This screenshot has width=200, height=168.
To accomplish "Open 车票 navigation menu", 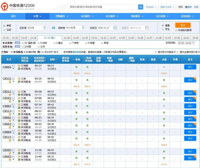I will pyautogui.click(x=37, y=16).
